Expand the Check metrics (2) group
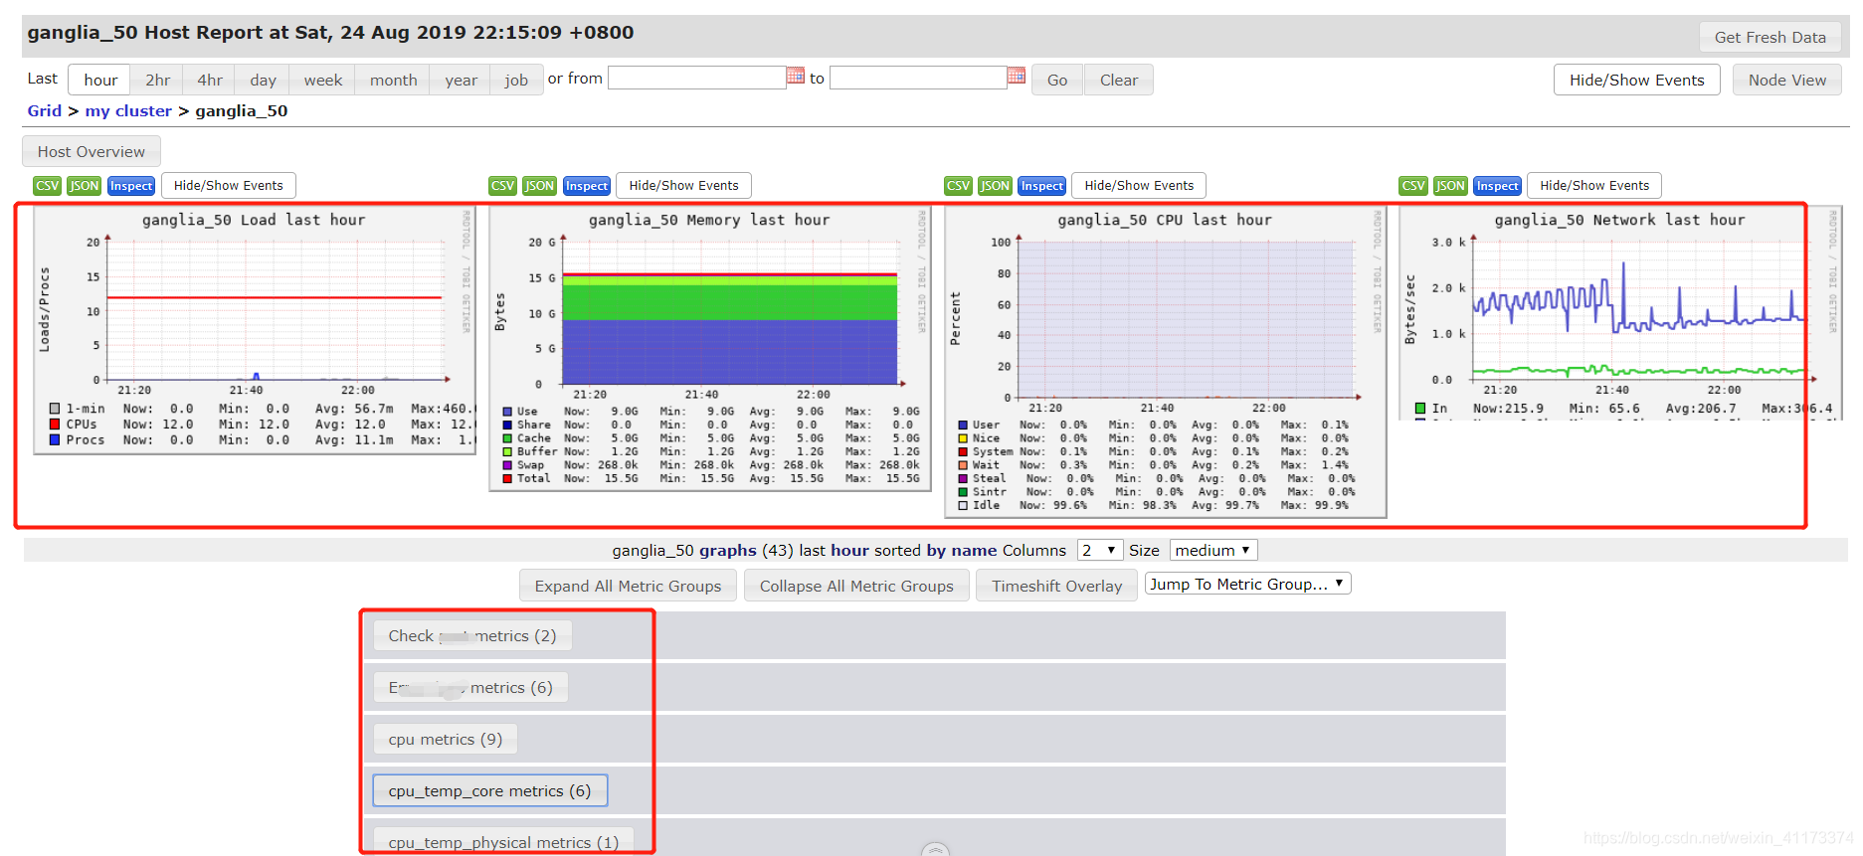This screenshot has width=1863, height=856. point(472,635)
